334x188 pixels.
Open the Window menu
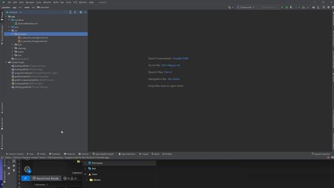point(83,2)
